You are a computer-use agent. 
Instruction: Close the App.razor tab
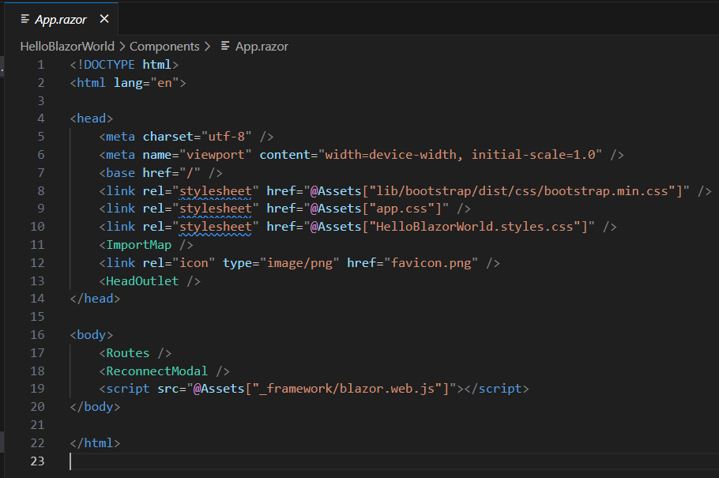[x=104, y=17]
